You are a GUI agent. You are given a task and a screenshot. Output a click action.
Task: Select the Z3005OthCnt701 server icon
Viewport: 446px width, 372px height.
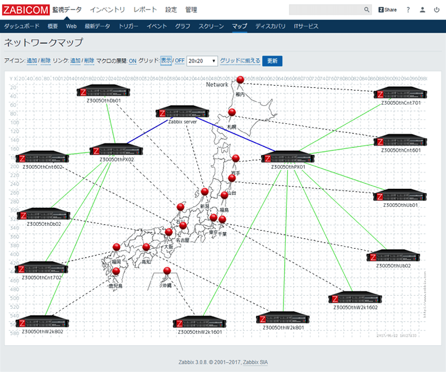[401, 92]
